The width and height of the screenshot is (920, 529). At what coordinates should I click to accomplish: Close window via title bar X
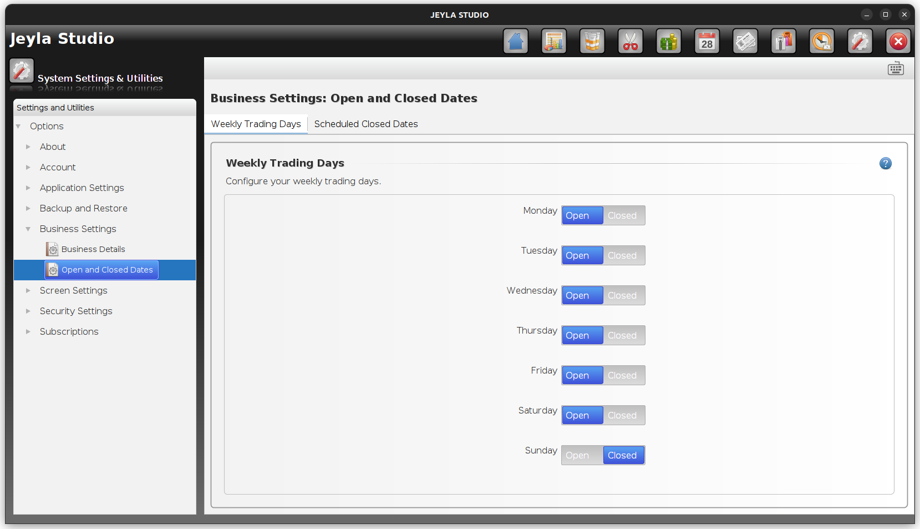[904, 14]
